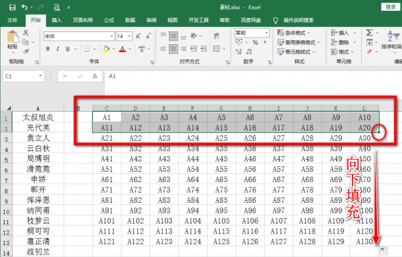
Task: Insert AutoSum with the sigma icon
Action: 369,33
